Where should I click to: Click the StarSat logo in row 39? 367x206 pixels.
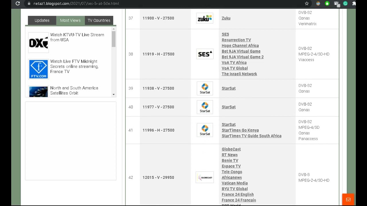205,88
